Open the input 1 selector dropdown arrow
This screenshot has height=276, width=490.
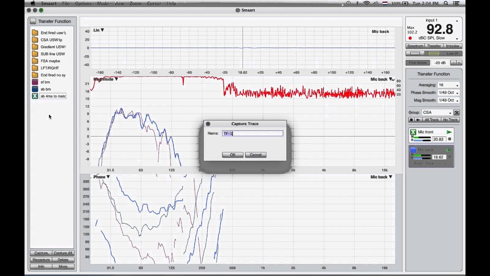(457, 21)
